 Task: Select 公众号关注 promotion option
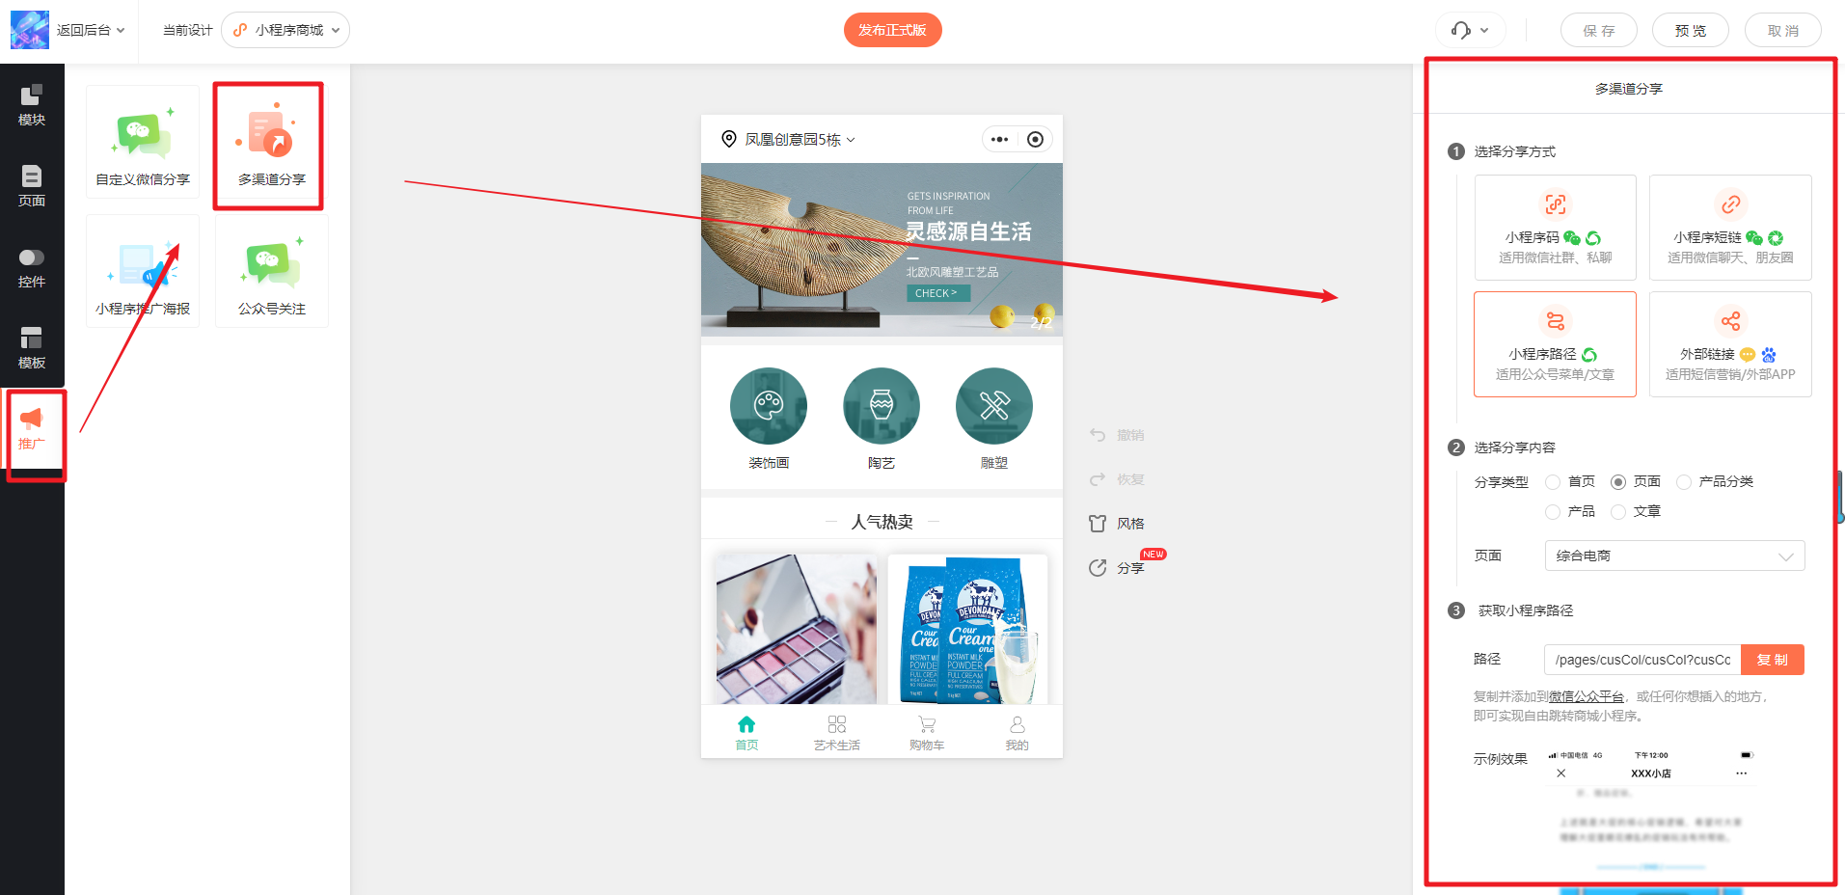coord(272,271)
